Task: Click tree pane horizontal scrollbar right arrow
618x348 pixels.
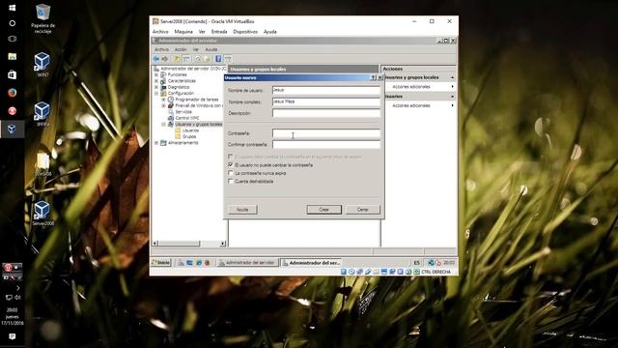Action: point(223,244)
